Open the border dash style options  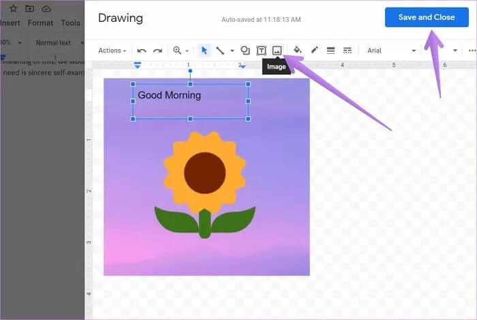coord(348,50)
